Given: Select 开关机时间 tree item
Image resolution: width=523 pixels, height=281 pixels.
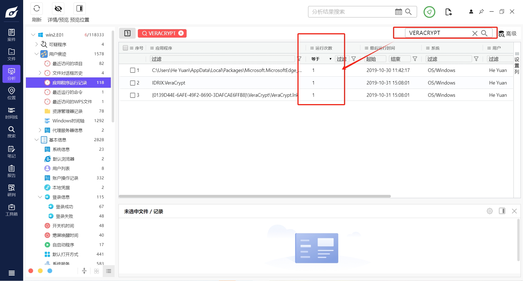Looking at the screenshot, I should [x=63, y=226].
